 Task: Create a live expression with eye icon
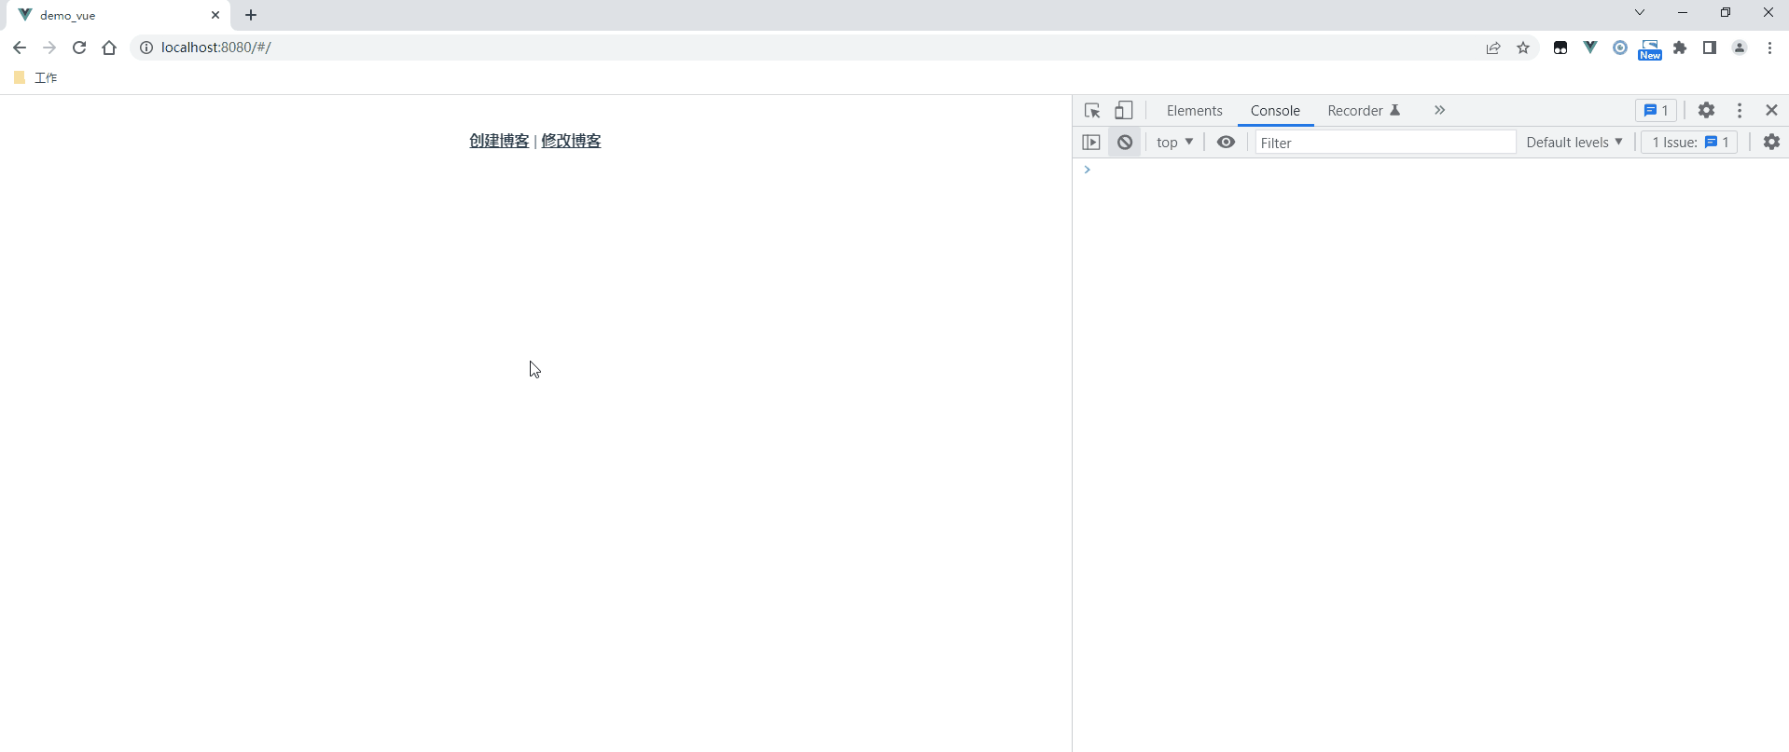tap(1226, 143)
